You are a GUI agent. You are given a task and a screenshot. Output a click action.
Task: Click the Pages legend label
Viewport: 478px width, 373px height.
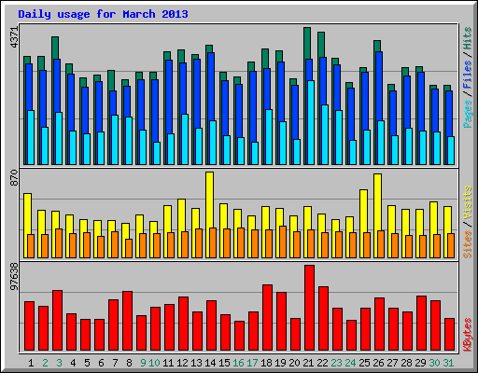pyautogui.click(x=468, y=114)
